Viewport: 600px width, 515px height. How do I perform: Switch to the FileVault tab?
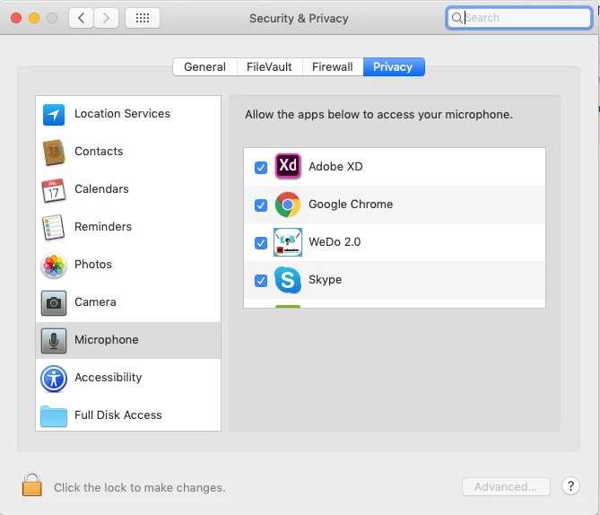pyautogui.click(x=269, y=67)
